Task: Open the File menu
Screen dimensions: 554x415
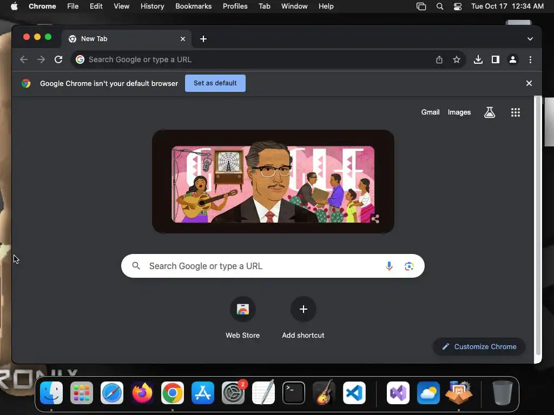Action: (73, 6)
